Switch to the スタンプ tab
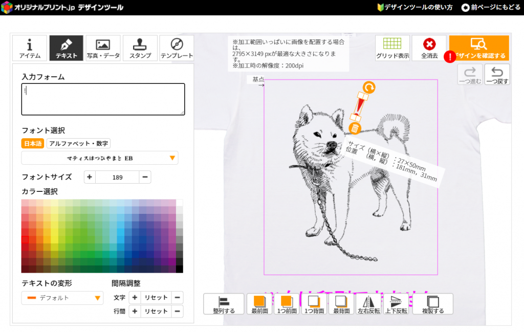The height and width of the screenshot is (332, 524). click(140, 48)
